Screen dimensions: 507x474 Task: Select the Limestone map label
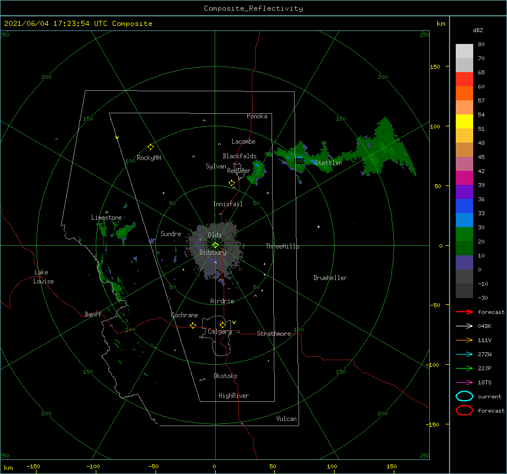(106, 218)
